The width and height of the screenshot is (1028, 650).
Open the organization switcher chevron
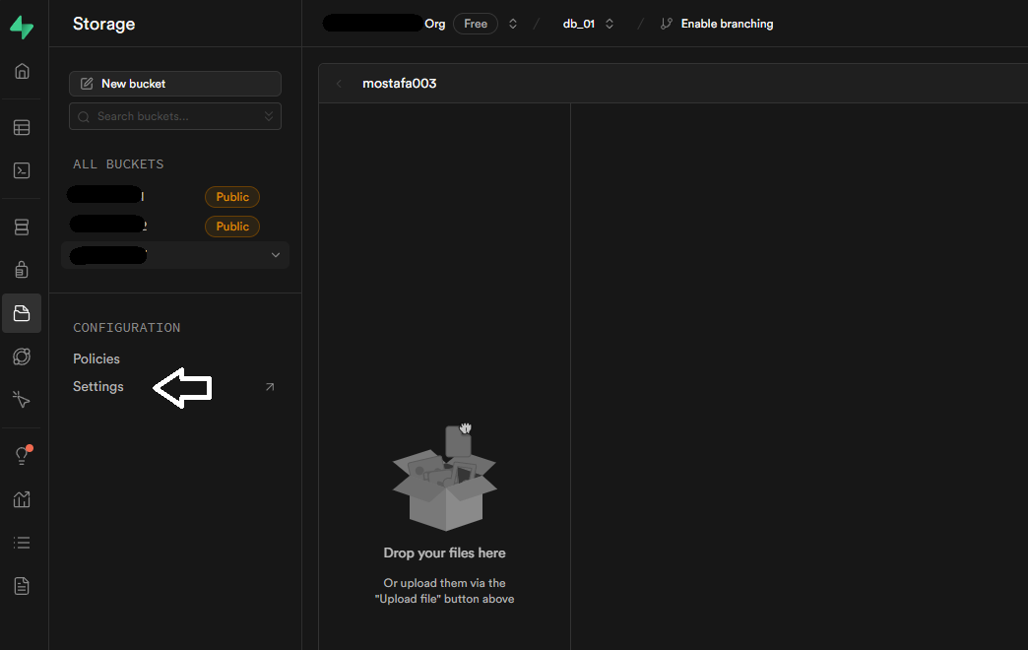[x=513, y=23]
